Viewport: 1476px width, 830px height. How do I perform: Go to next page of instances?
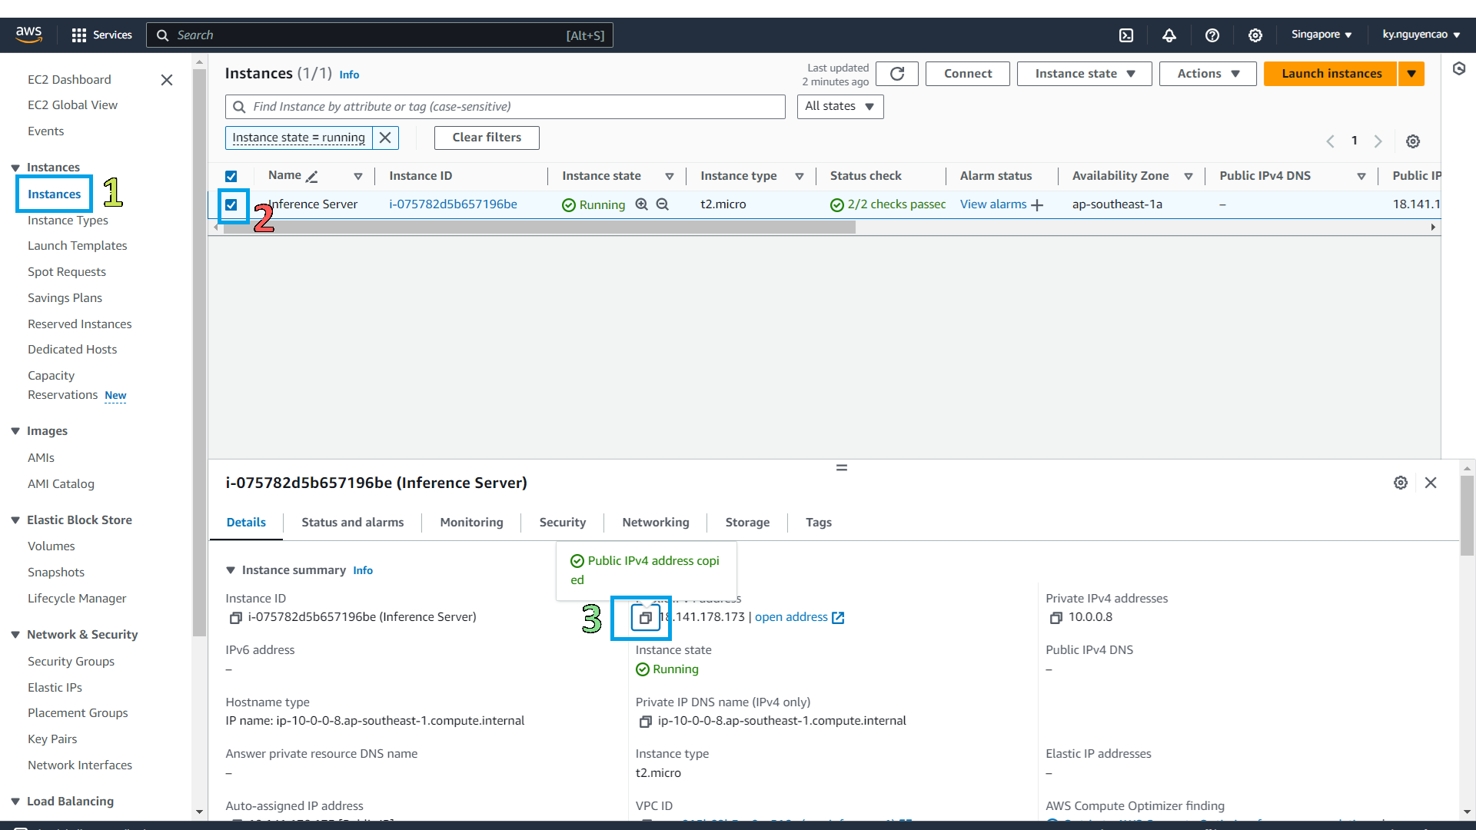tap(1378, 141)
